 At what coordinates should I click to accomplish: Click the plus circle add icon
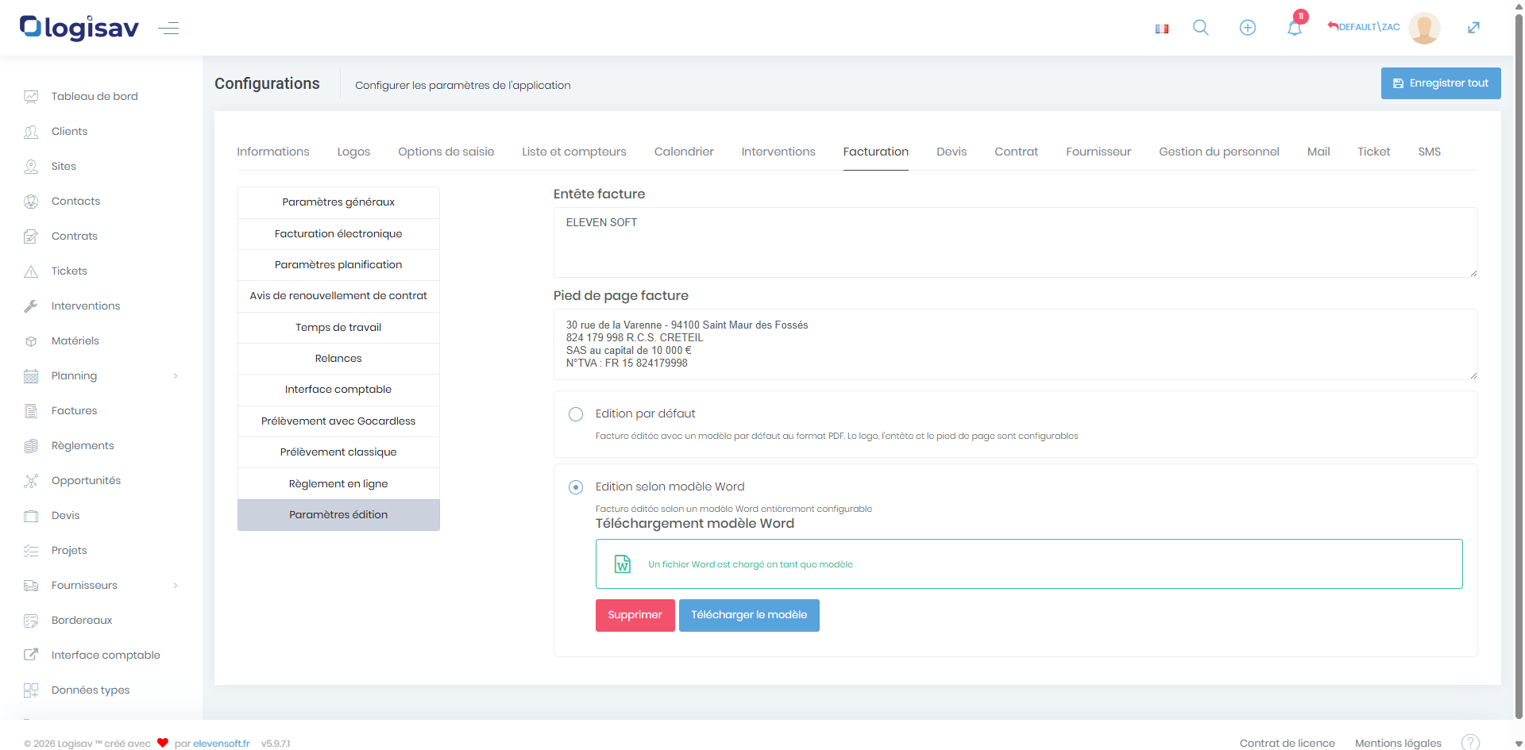[x=1247, y=28]
